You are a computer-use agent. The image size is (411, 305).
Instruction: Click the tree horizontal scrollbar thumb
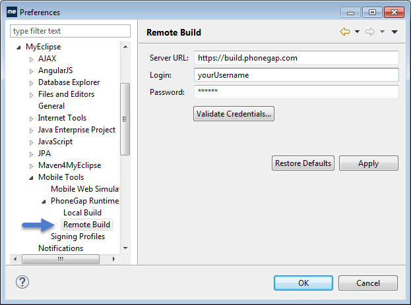61,259
